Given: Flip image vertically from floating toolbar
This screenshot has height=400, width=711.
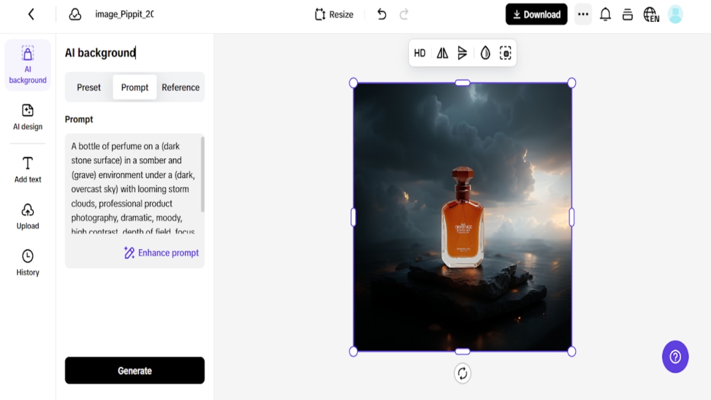Looking at the screenshot, I should coord(462,53).
